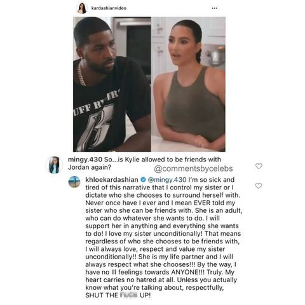Click the blue verified badge next to khloekardashian
305x305 pixels.
(x=143, y=180)
